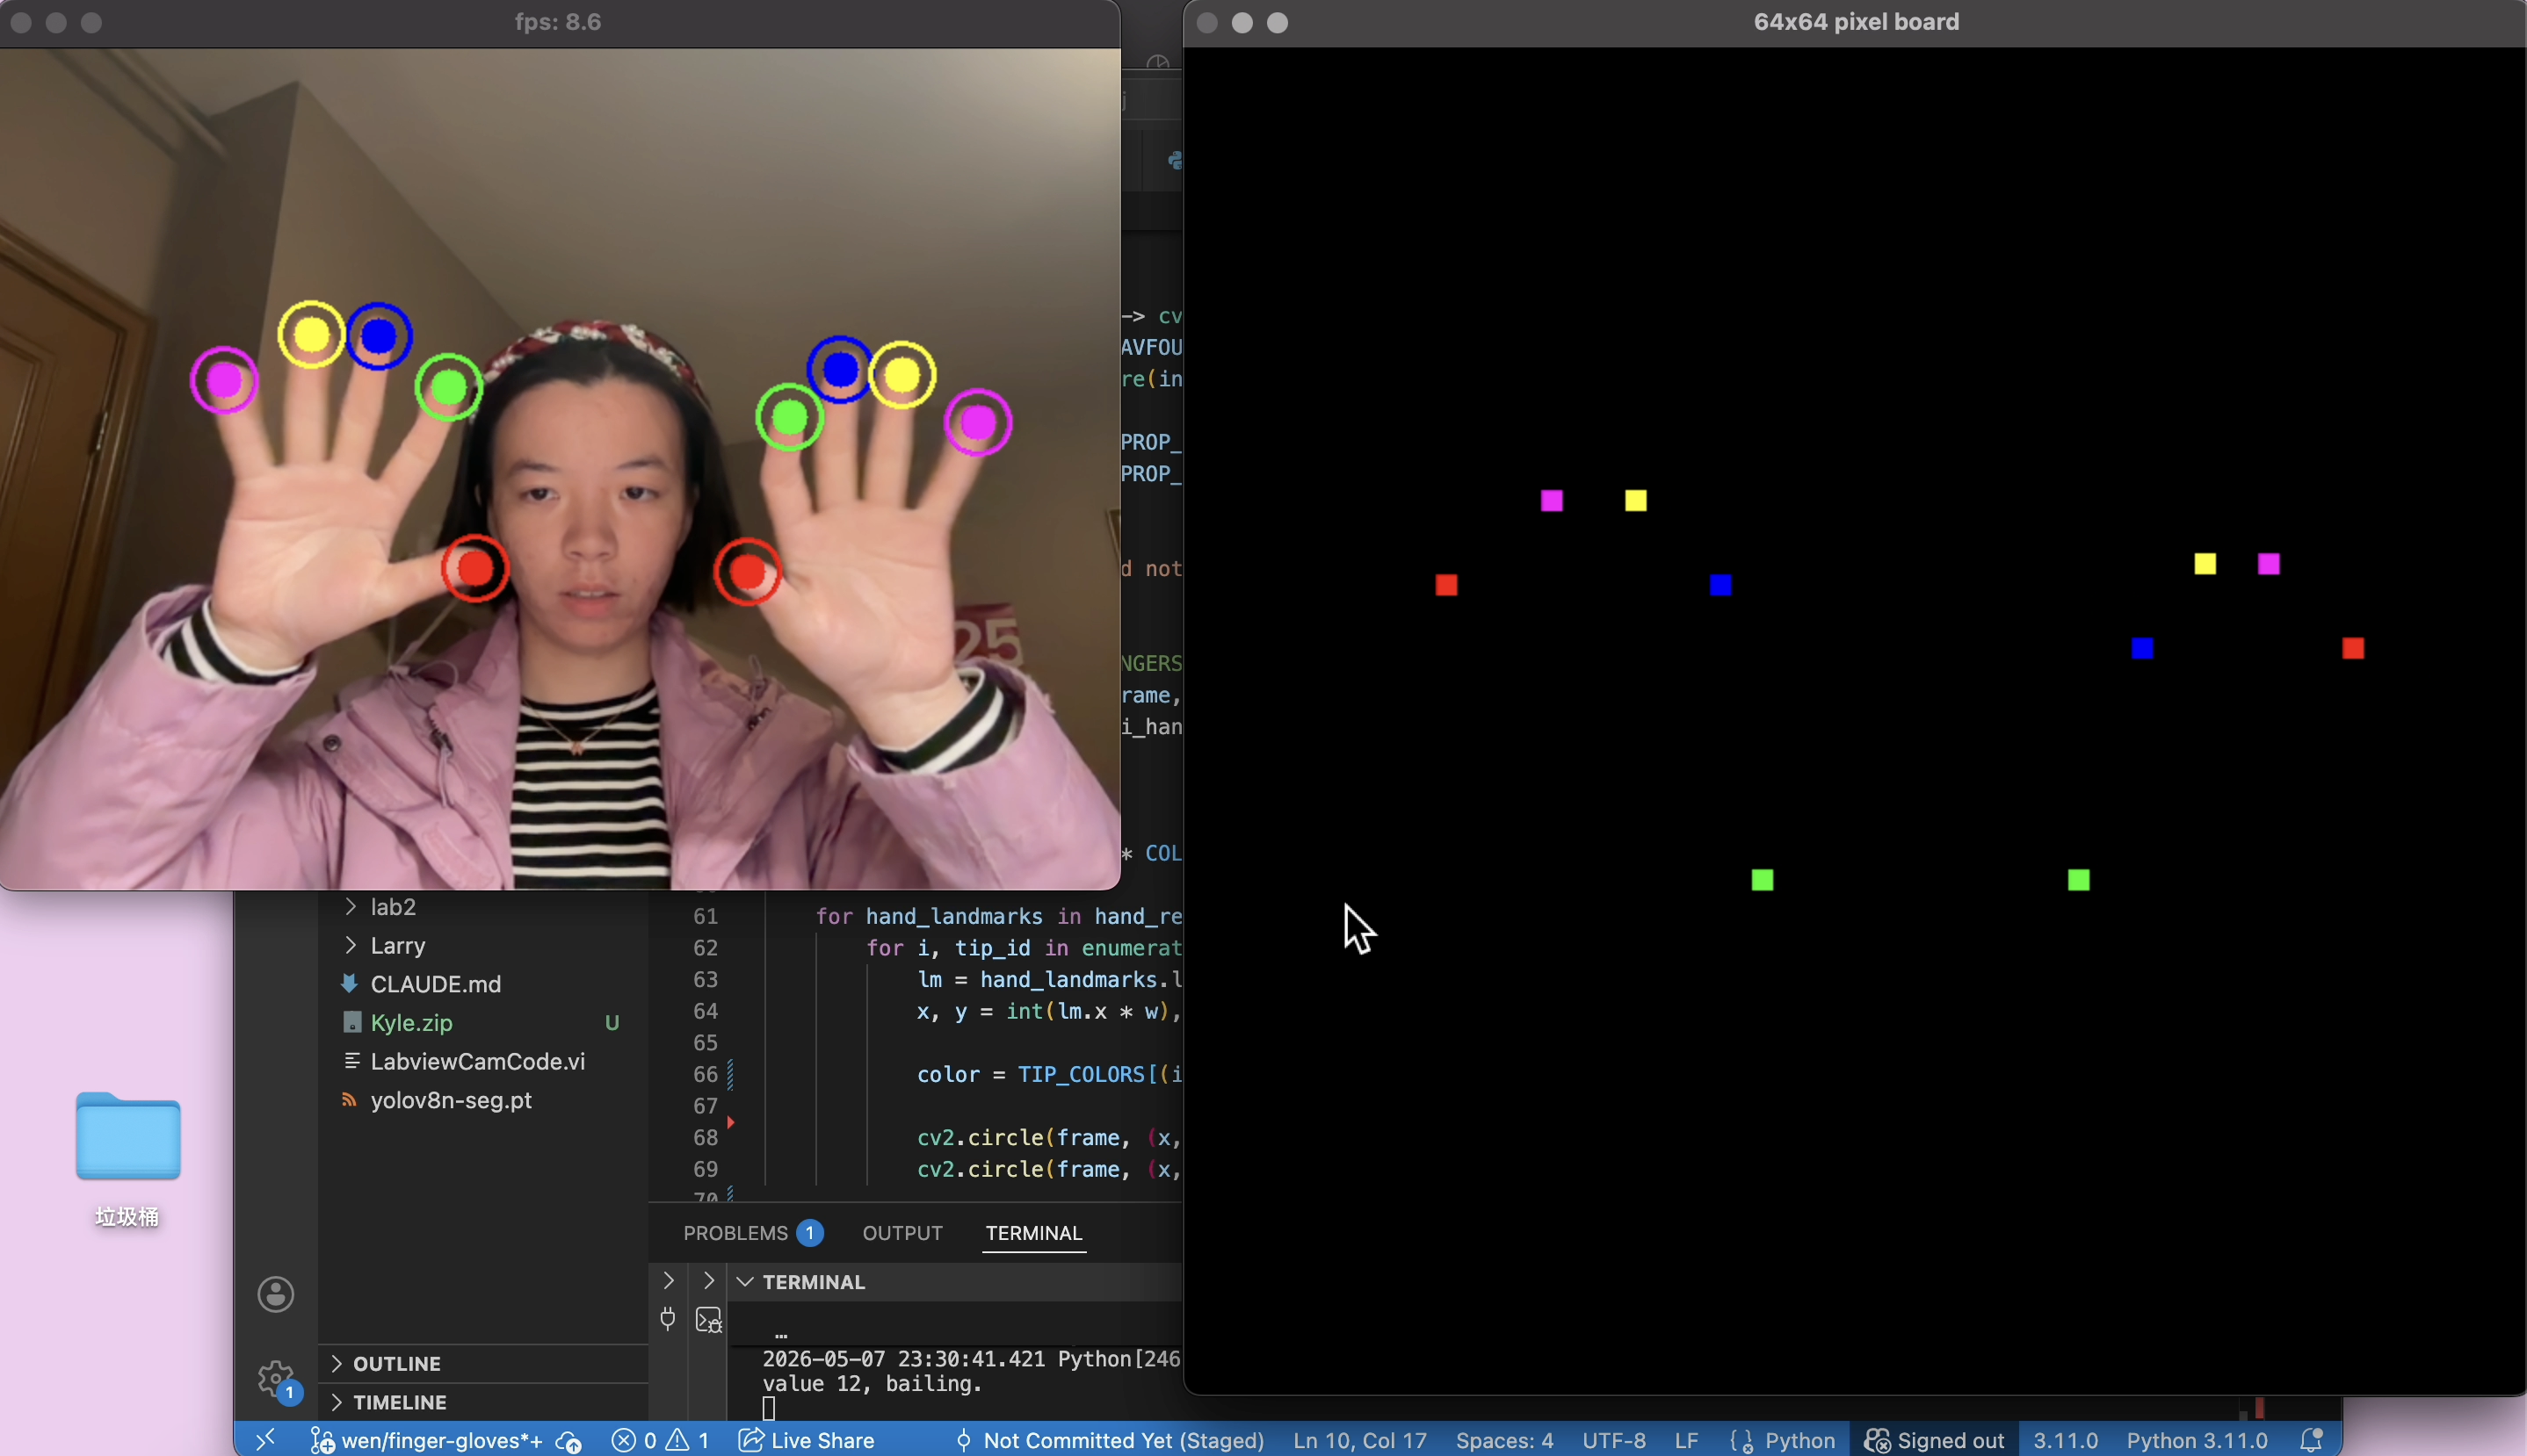This screenshot has width=2527, height=1456.
Task: Click the left yellow square on pixel board
Action: [x=1636, y=500]
